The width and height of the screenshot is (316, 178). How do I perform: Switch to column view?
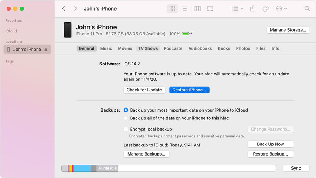pyautogui.click(x=197, y=9)
